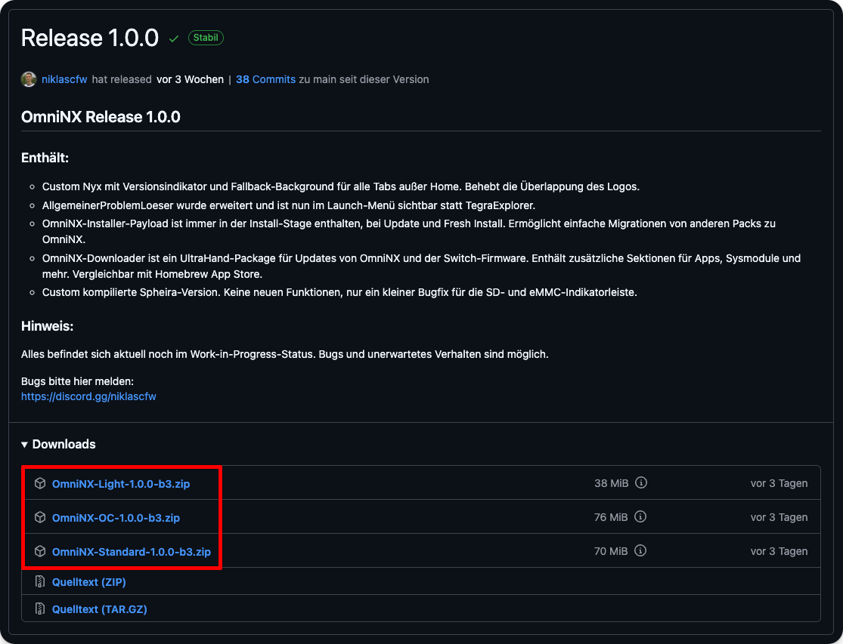The height and width of the screenshot is (644, 843).
Task: Click package icon beside OmniNX-OC asset
Action: coord(40,517)
